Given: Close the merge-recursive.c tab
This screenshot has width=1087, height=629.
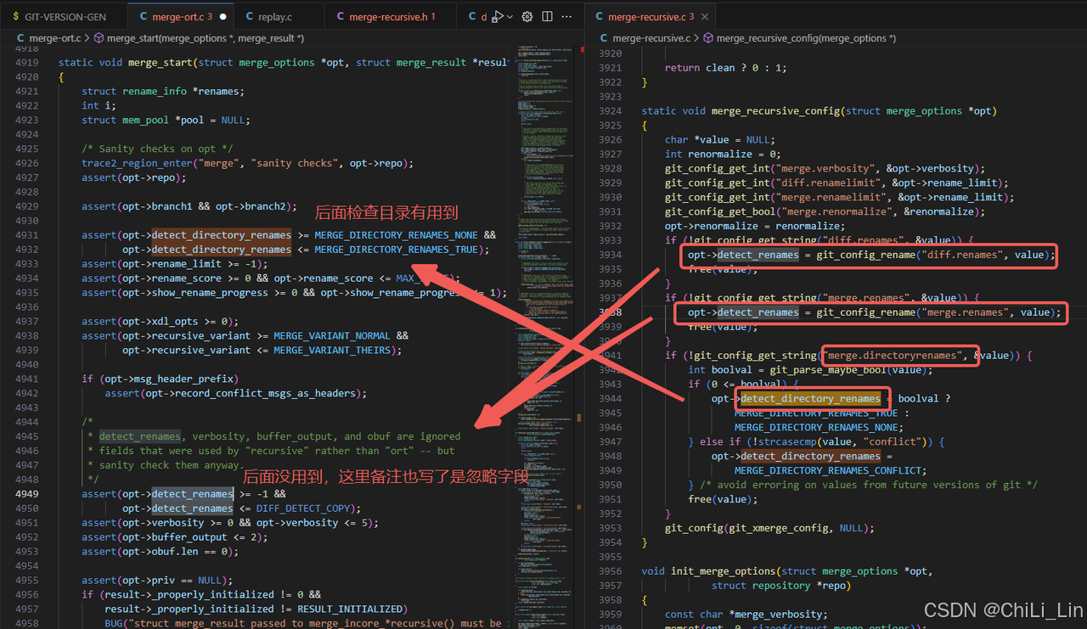Looking at the screenshot, I should (706, 16).
